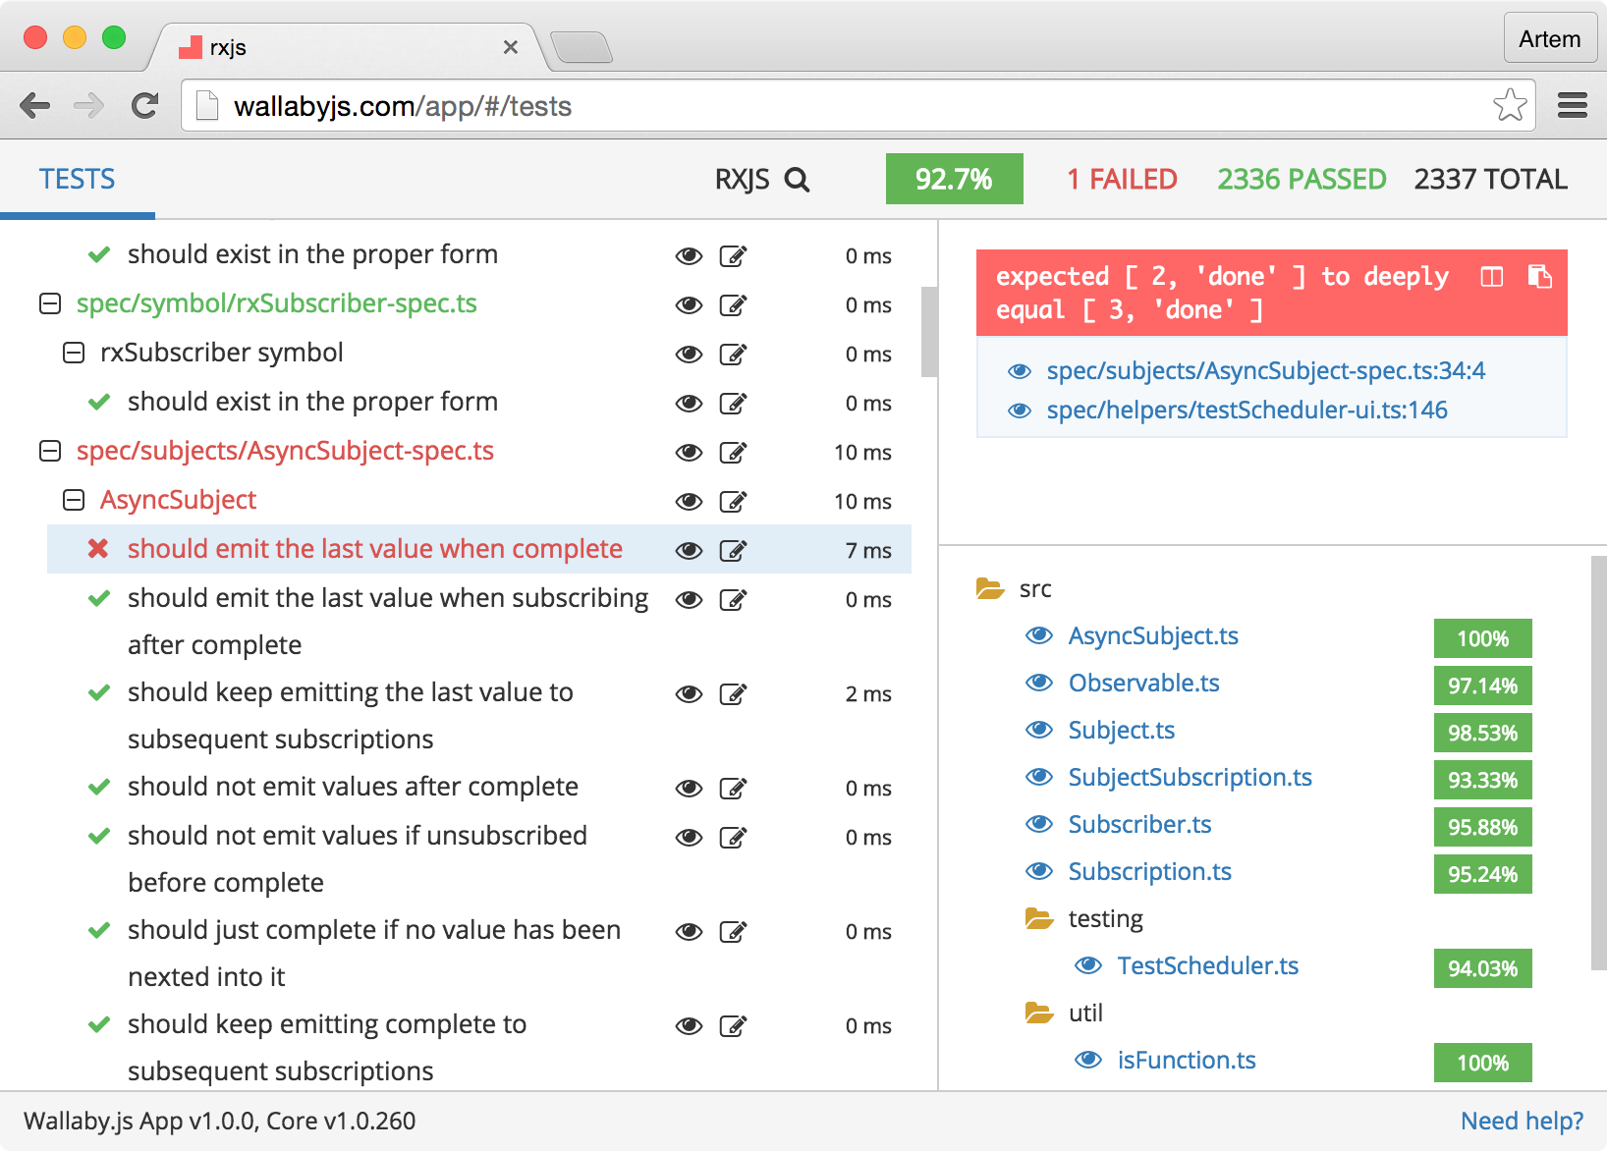Click eye icon beside Subject.ts coverage file
1607x1151 pixels.
1039,730
